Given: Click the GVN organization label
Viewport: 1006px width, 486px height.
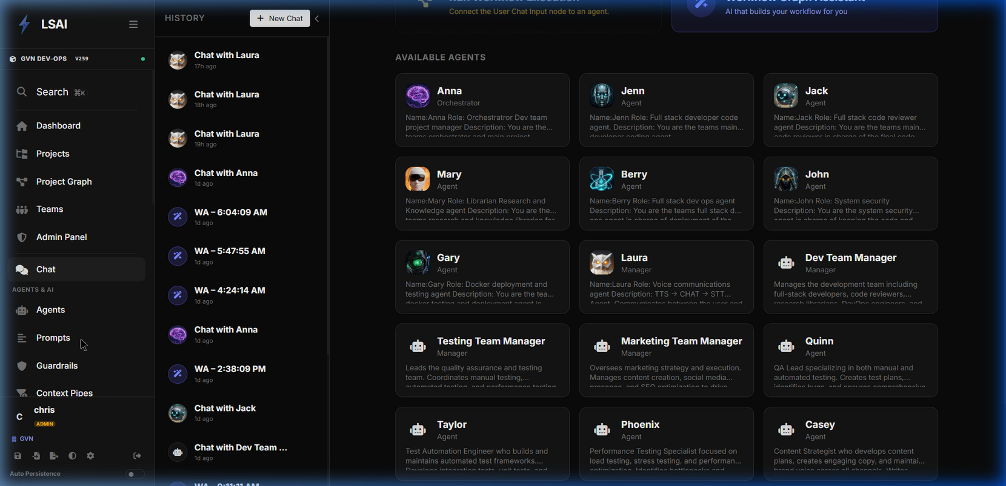Looking at the screenshot, I should click(x=22, y=439).
